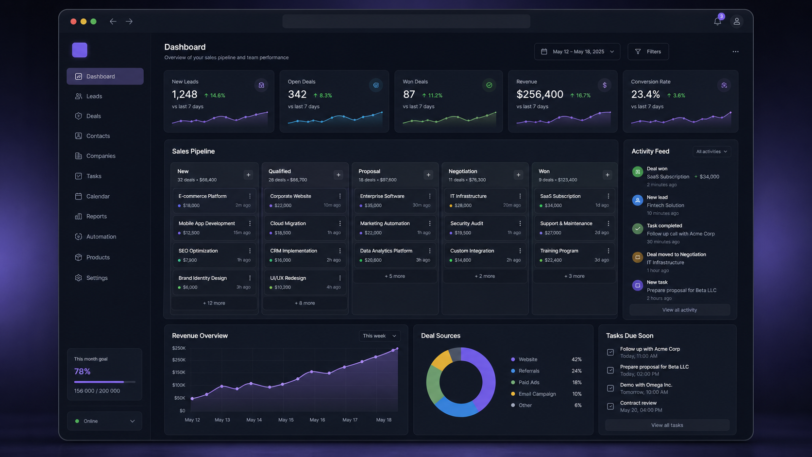Screen dimensions: 812x457
Task: Click the Conversion Rate card icon
Action: coord(724,85)
